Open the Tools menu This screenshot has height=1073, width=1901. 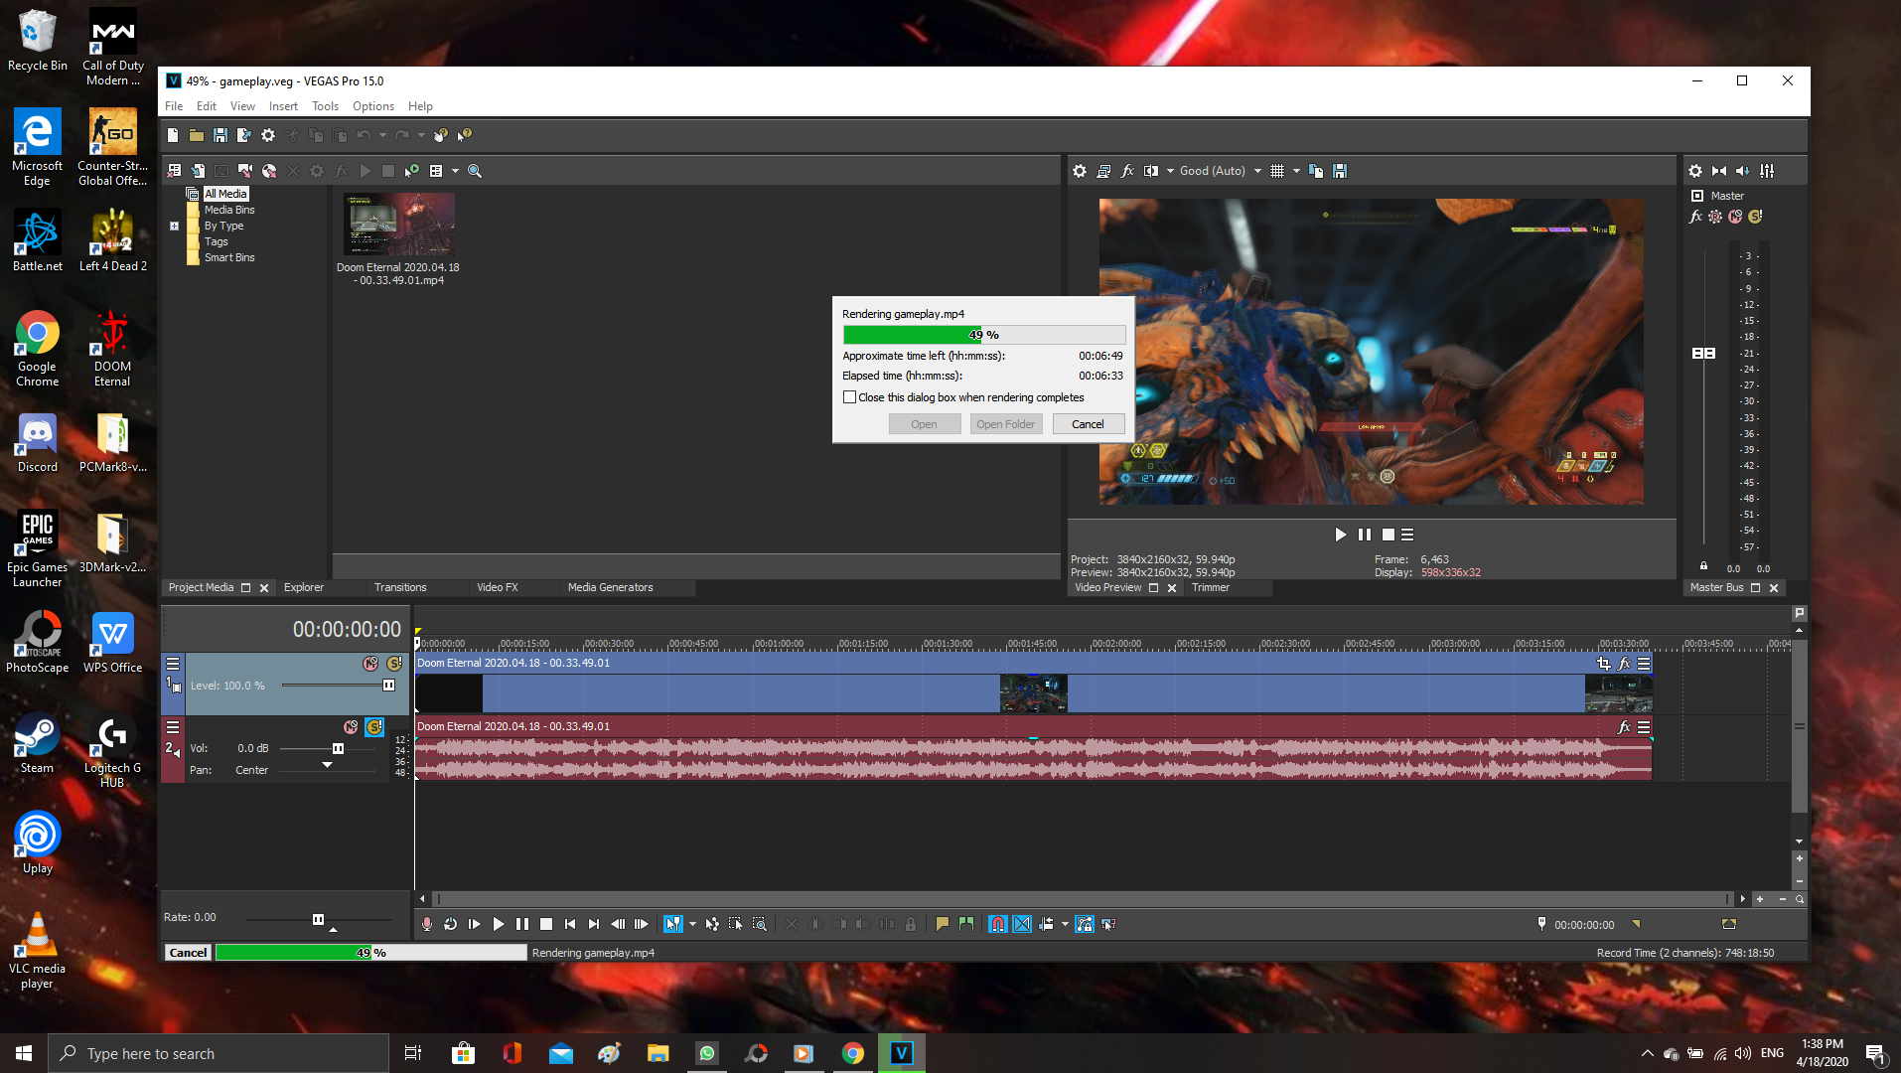(325, 106)
